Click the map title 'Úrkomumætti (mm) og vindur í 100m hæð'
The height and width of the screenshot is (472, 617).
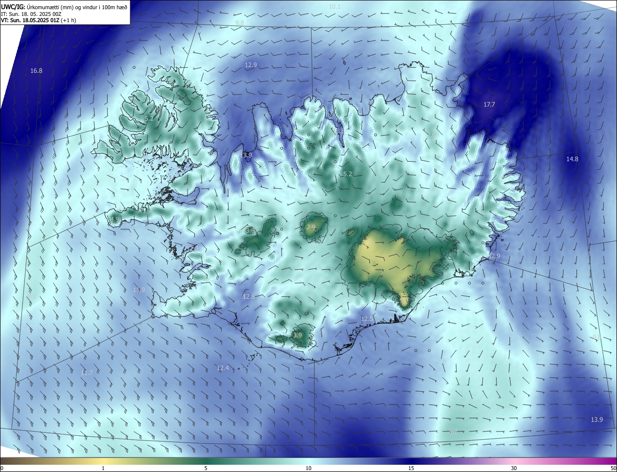pyautogui.click(x=77, y=7)
